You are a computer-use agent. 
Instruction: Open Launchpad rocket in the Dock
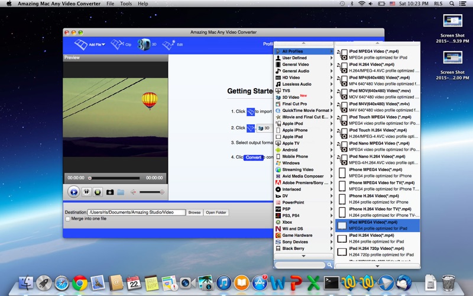tap(44, 284)
